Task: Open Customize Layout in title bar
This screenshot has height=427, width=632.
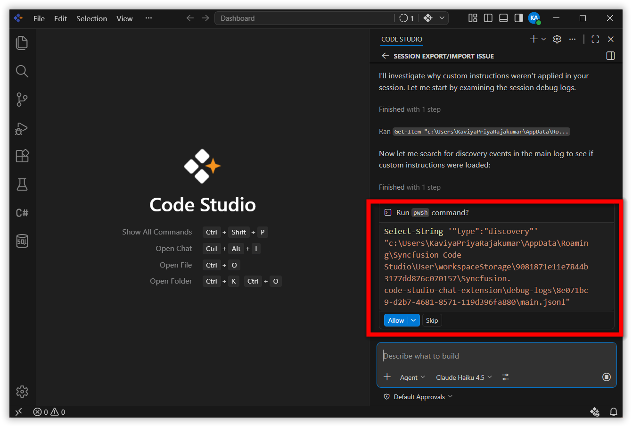Action: click(x=473, y=18)
